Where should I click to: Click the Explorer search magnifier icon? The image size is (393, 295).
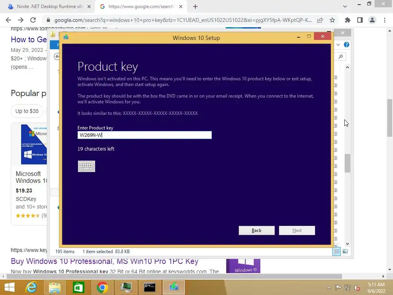[341, 56]
